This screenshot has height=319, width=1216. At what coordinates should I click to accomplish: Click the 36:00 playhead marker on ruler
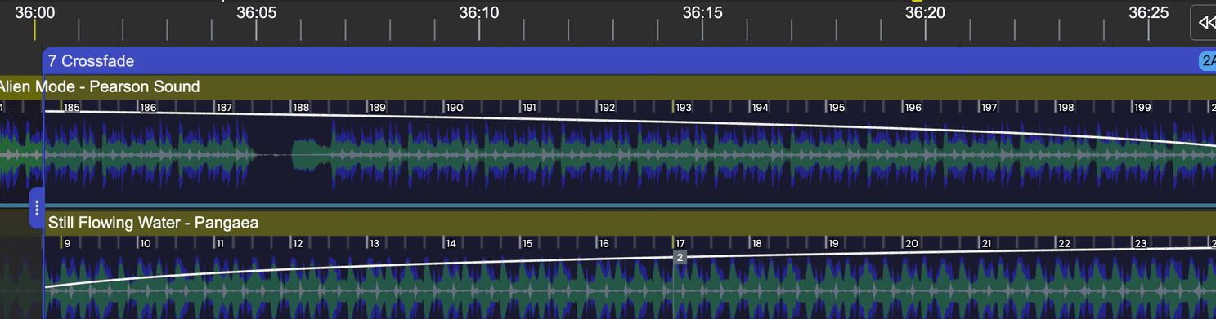tap(34, 30)
